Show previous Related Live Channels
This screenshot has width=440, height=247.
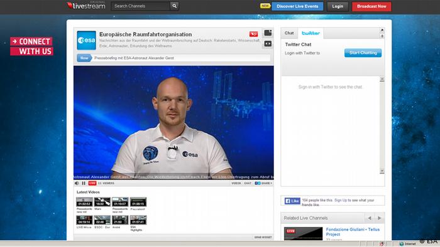[370, 218]
